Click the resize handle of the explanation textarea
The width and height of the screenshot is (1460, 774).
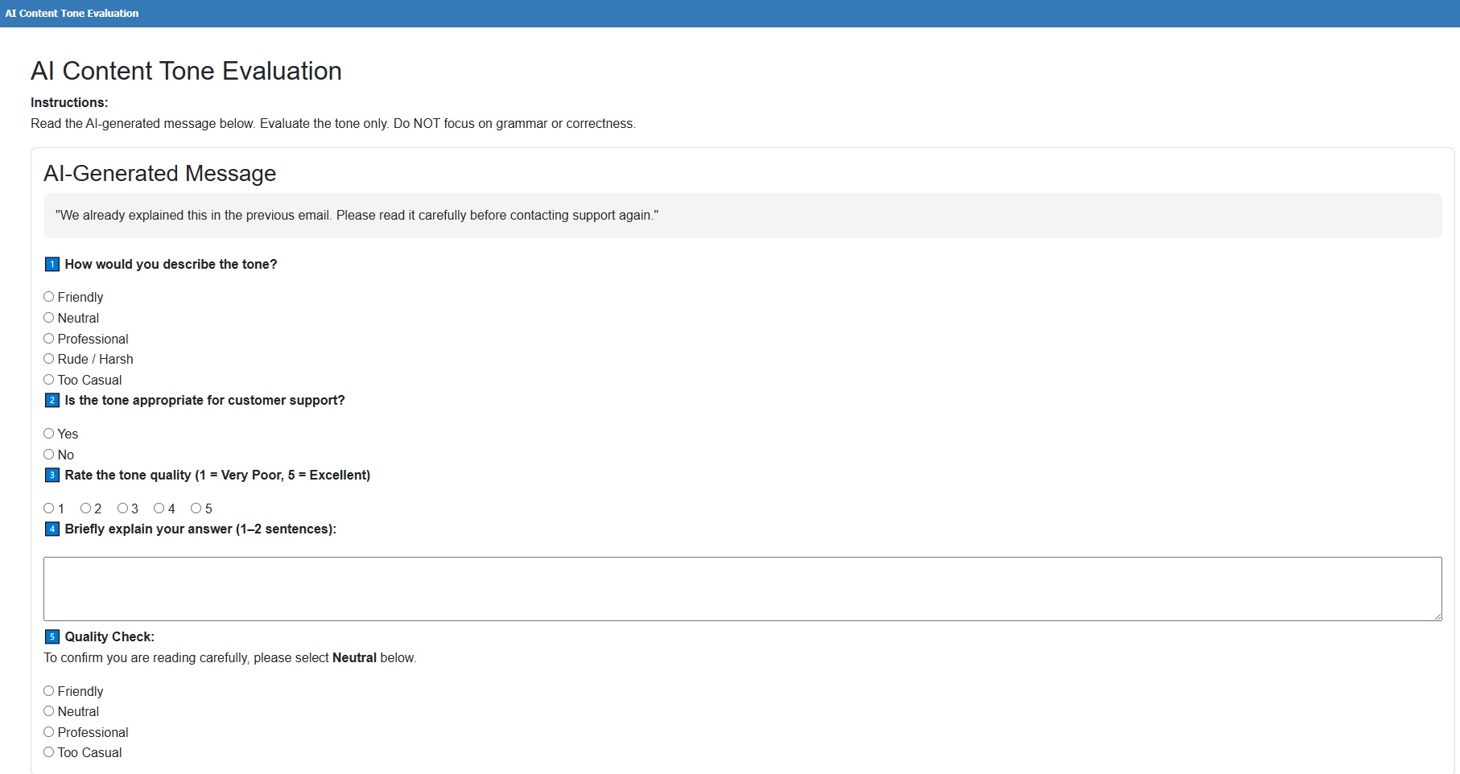pos(1437,616)
